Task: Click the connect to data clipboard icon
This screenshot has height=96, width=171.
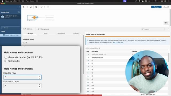Action: (36, 7)
